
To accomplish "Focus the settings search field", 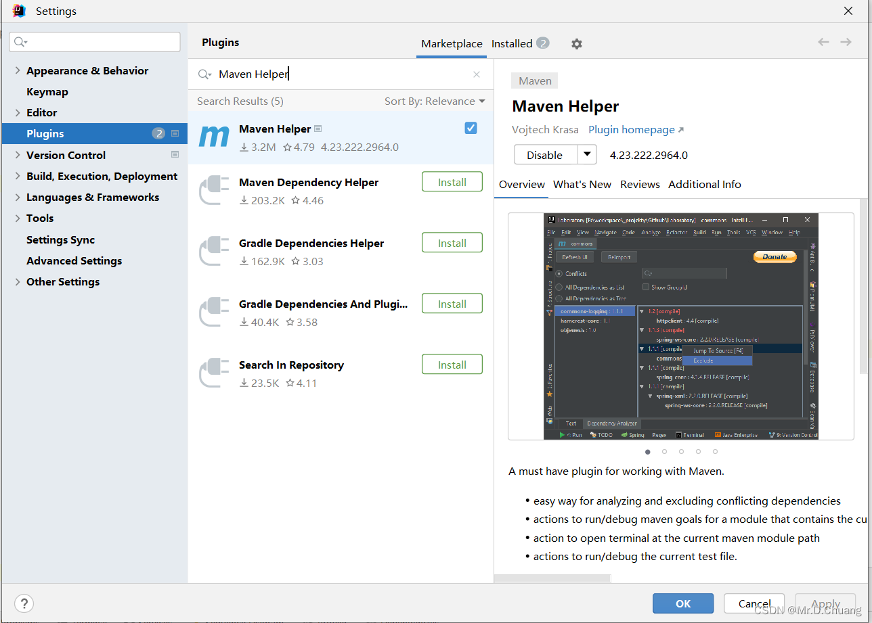I will (95, 42).
